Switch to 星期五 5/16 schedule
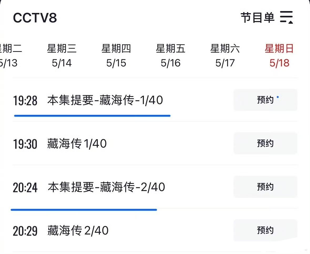 170,56
